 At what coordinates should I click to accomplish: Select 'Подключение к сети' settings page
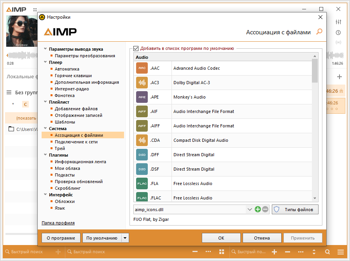(x=76, y=142)
